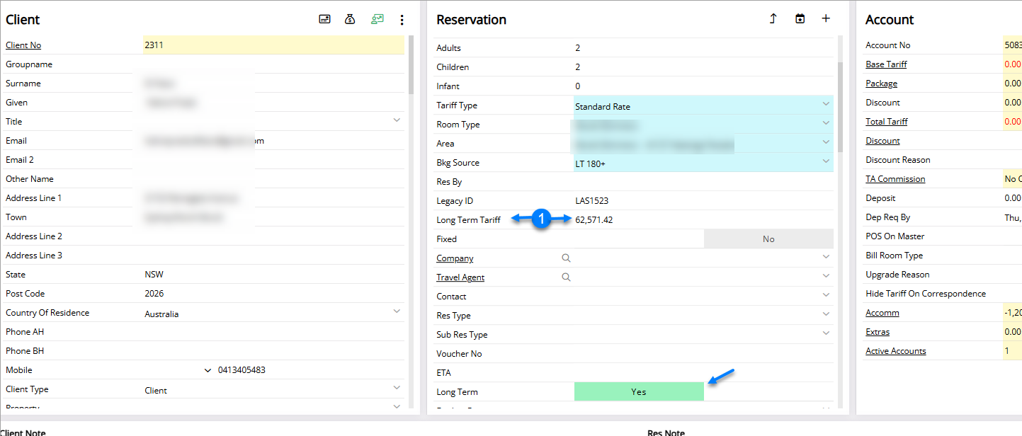1022x436 pixels.
Task: Open the Mobile country code dropdown arrow
Action: [x=208, y=370]
